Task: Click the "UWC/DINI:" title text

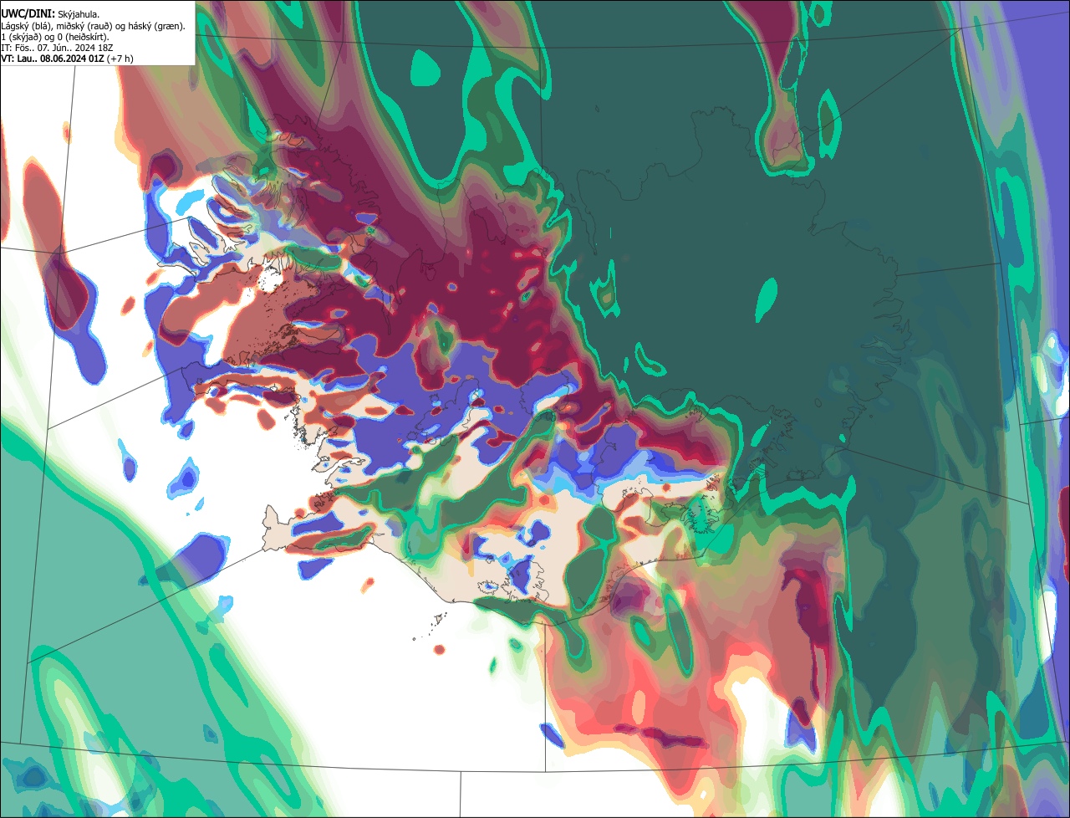Action: point(28,14)
